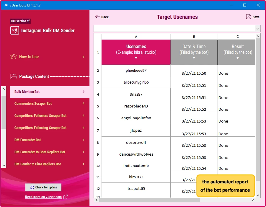Open the Result column filter arrow
The image size is (266, 207).
(x=237, y=58)
